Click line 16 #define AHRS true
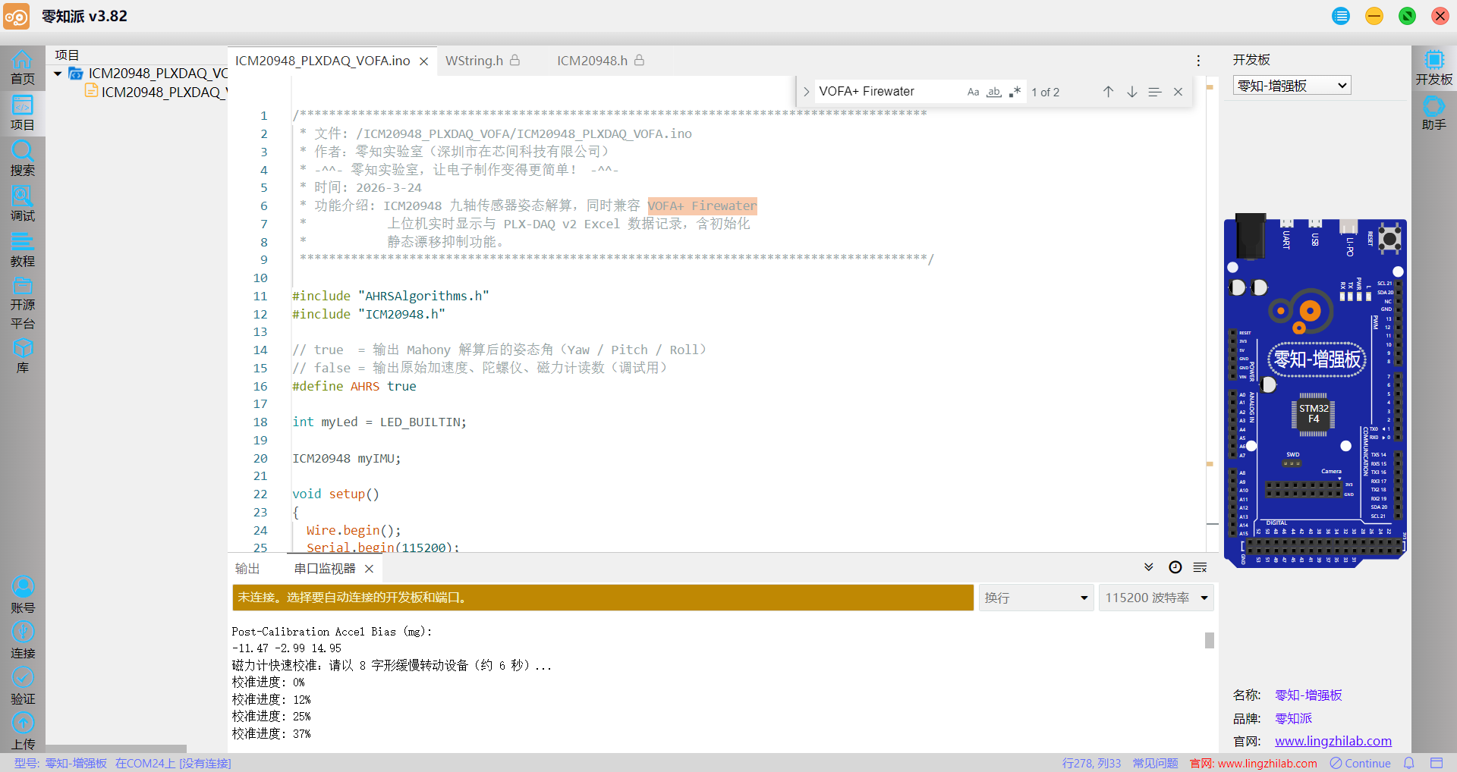 354,386
